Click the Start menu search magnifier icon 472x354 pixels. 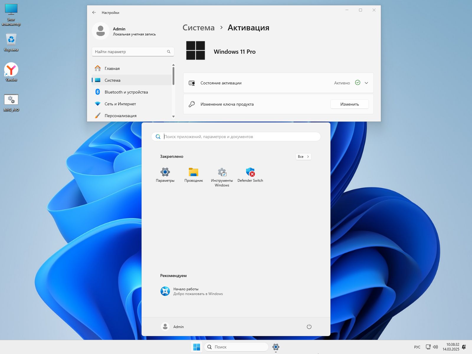(158, 137)
